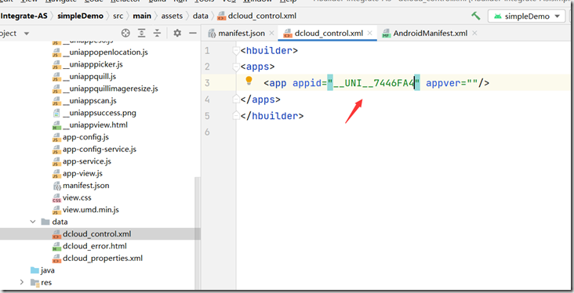Collapse the apps tag fold marker
574x293 pixels.
(236, 67)
